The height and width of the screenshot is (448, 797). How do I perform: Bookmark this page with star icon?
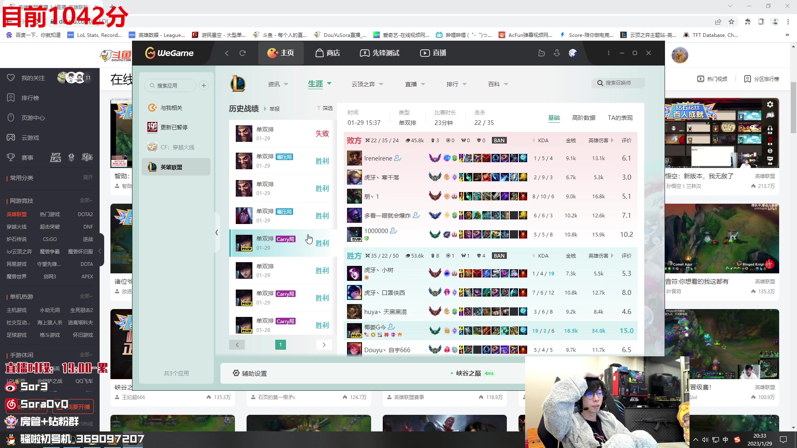coord(731,22)
